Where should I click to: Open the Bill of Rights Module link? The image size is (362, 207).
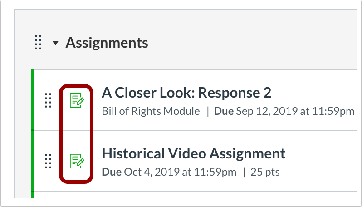[151, 111]
